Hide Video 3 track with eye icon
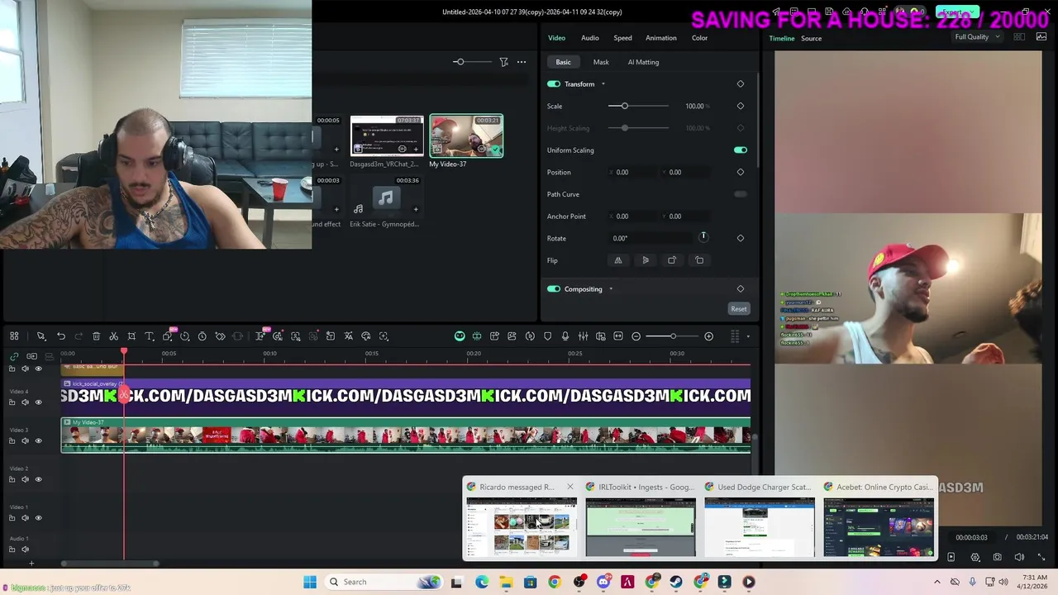The width and height of the screenshot is (1058, 595). pos(38,441)
